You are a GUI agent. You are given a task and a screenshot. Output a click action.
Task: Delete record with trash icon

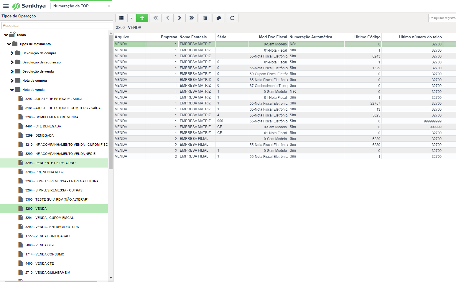pyautogui.click(x=205, y=18)
